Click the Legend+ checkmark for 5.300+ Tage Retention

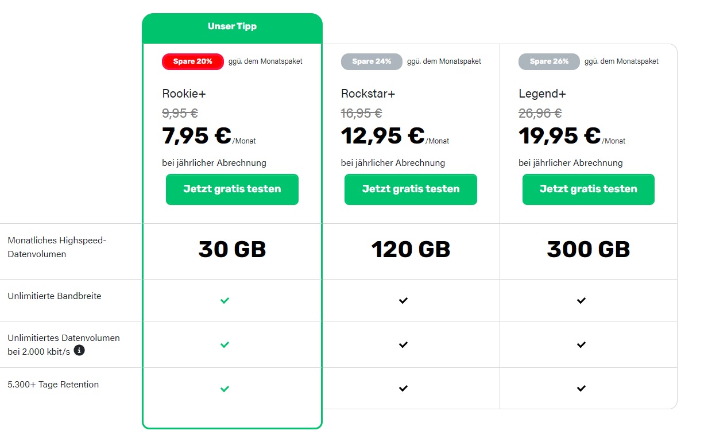click(x=581, y=389)
